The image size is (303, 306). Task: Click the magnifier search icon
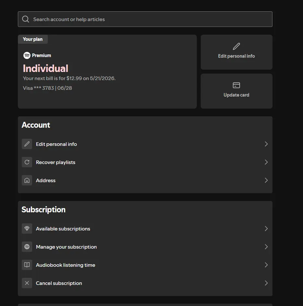point(26,19)
